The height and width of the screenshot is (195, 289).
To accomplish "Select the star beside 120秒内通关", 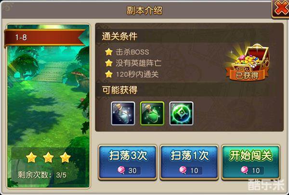I will pos(109,74).
